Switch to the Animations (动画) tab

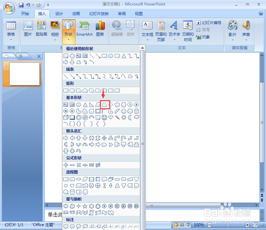[76, 14]
